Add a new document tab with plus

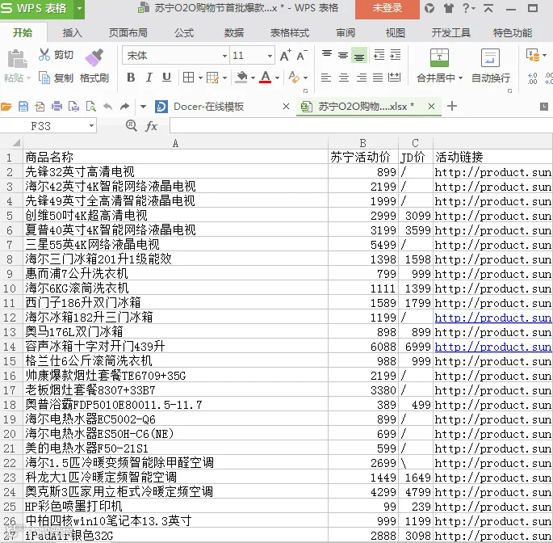452,106
